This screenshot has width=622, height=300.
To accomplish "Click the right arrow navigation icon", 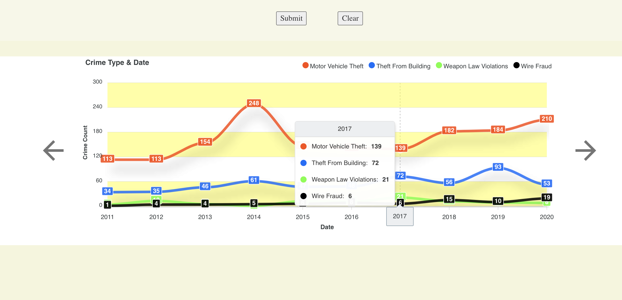I will [x=585, y=151].
